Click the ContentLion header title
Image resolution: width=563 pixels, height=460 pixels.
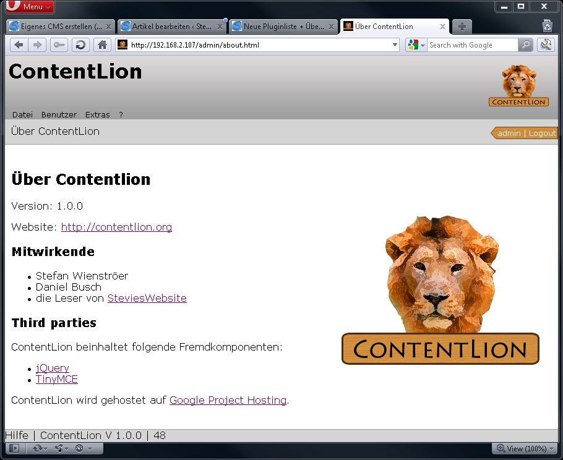tap(75, 71)
